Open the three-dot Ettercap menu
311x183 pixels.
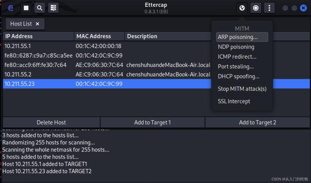269,8
